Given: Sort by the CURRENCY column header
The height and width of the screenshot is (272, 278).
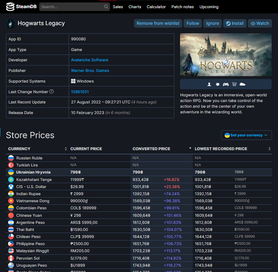Looking at the screenshot, I should pos(37,149).
